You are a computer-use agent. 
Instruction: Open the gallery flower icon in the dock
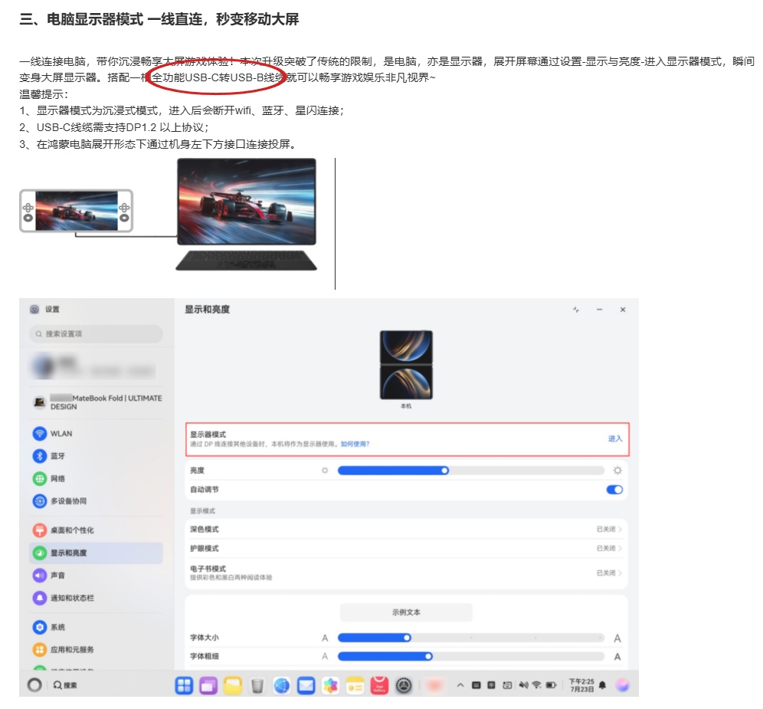click(x=330, y=685)
